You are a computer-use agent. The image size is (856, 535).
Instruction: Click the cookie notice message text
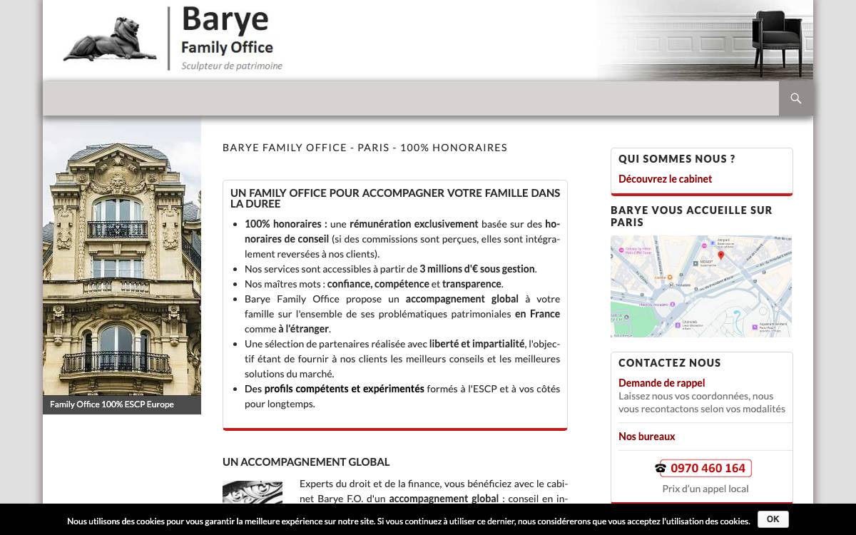[x=409, y=521]
